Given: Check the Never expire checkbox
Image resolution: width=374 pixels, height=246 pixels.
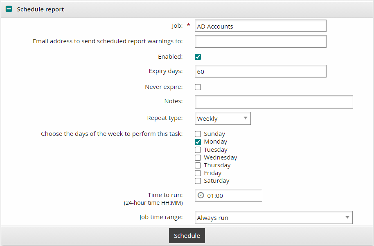Looking at the screenshot, I should (x=198, y=87).
